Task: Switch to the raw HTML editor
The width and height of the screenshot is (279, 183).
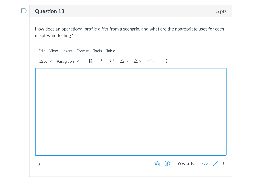Action: [x=204, y=164]
